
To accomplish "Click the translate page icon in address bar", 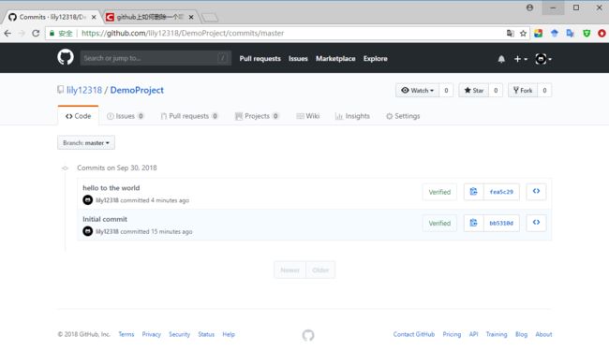I will point(510,34).
